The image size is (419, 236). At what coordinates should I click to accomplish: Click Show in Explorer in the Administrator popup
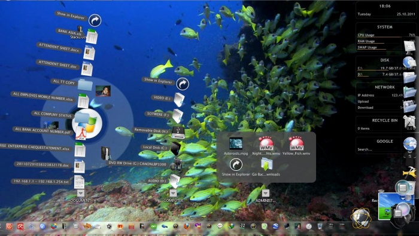click(x=236, y=165)
